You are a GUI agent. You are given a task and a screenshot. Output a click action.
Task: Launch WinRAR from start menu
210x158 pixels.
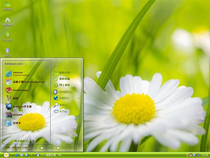pyautogui.click(x=14, y=115)
